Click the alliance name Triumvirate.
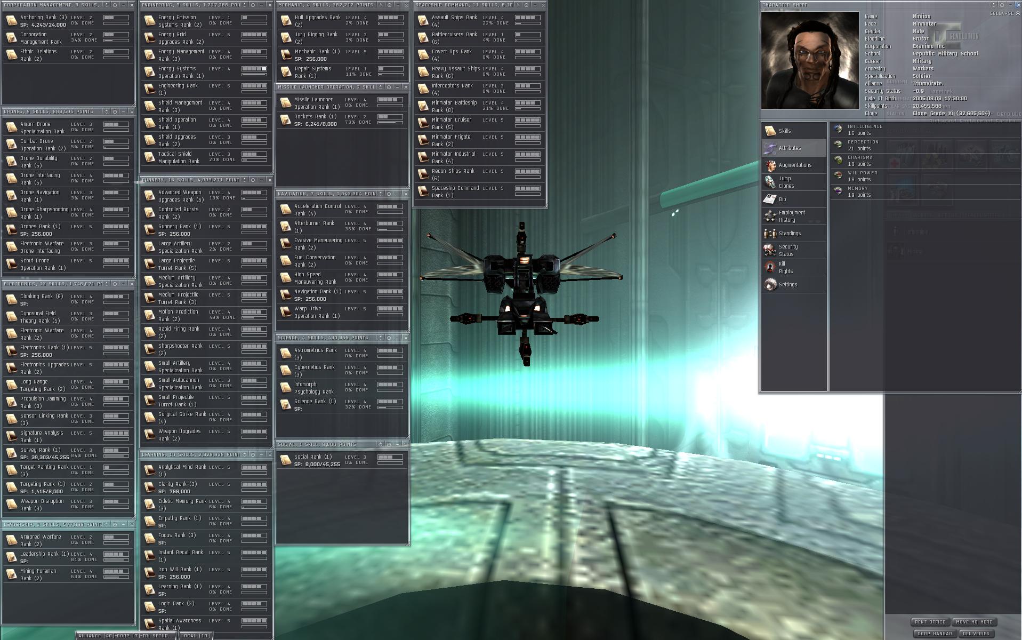The height and width of the screenshot is (640, 1022). coord(928,84)
